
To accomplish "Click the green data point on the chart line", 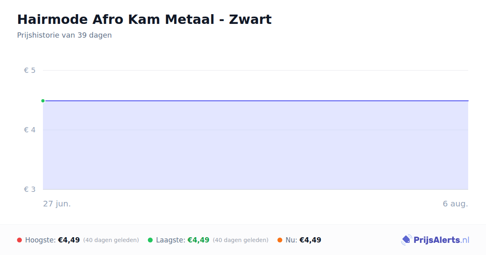I will click(43, 101).
